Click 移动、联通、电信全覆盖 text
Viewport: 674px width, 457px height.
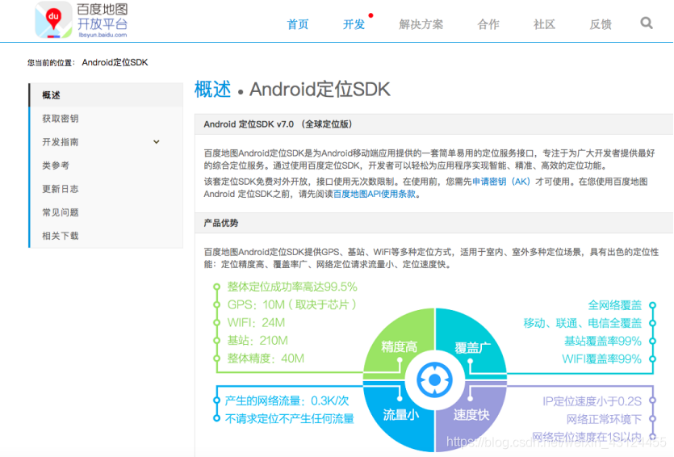583,323
